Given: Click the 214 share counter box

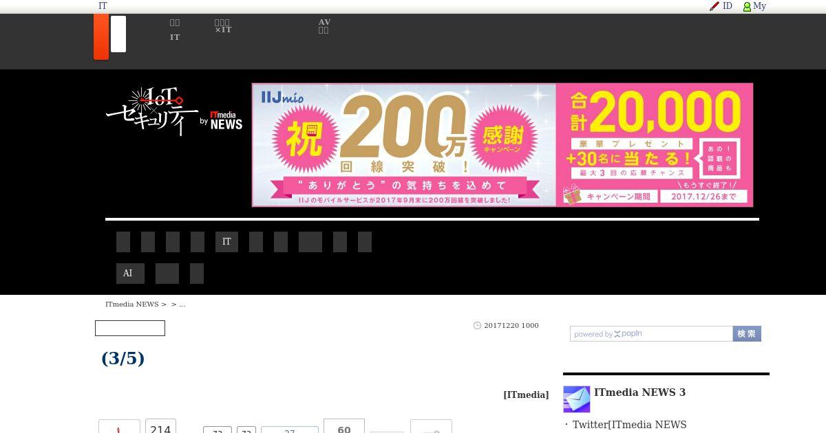Looking at the screenshot, I should click(160, 426).
